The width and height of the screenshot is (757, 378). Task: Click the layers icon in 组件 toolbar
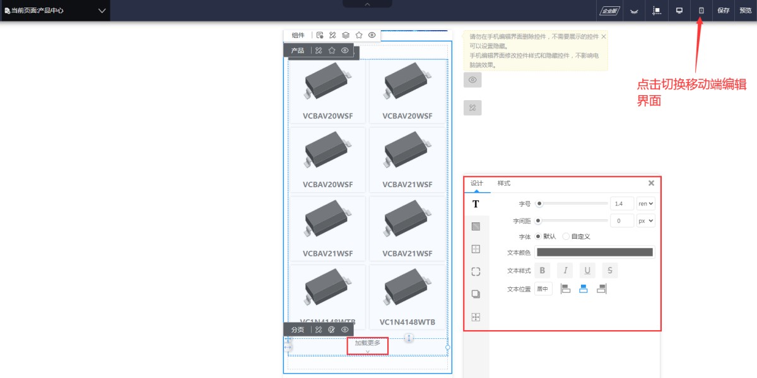pos(346,35)
